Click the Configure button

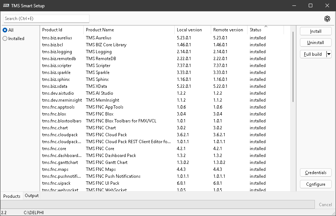316,184
